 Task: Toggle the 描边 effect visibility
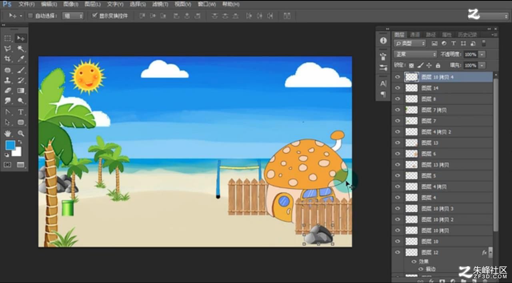point(421,269)
